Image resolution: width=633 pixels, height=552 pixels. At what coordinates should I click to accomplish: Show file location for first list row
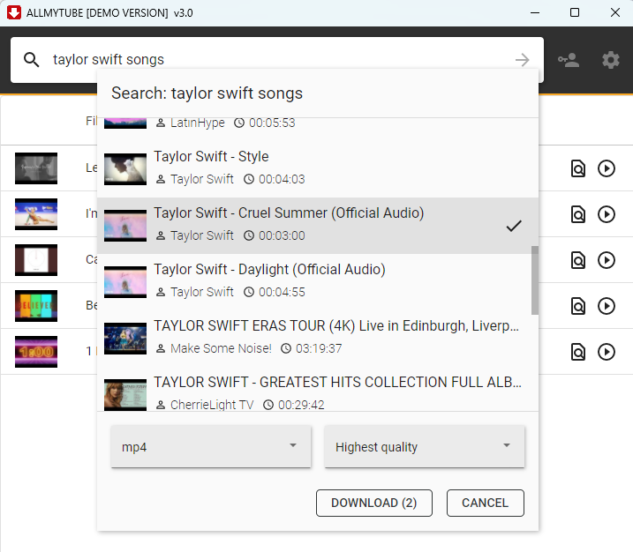coord(578,168)
